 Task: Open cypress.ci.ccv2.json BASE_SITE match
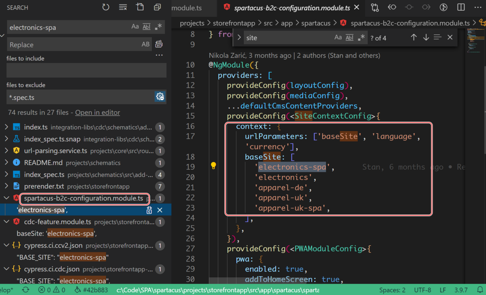[85, 257]
